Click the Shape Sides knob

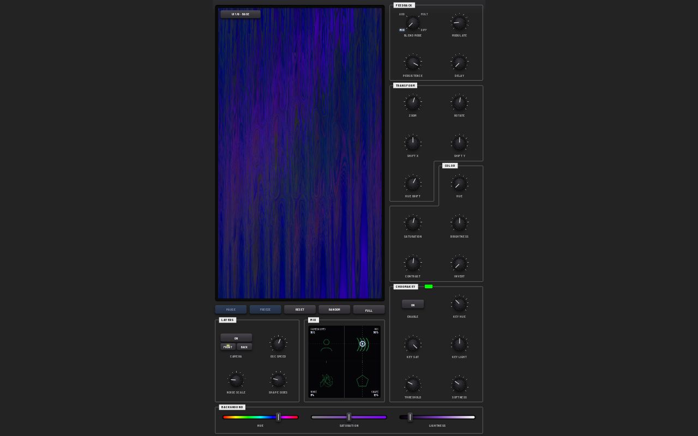pyautogui.click(x=278, y=380)
